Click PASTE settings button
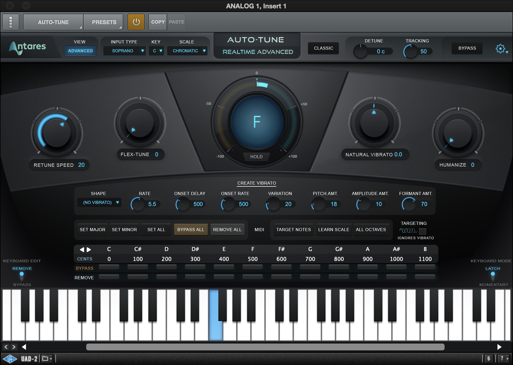The height and width of the screenshot is (365, 513). tap(177, 22)
